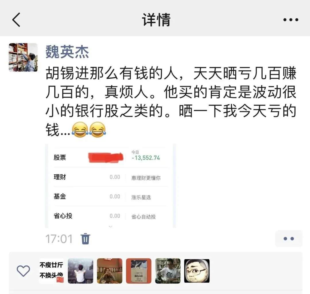This screenshot has height=294, width=310.
Task: Expand the chevron below 省心投 row
Action: [111, 226]
